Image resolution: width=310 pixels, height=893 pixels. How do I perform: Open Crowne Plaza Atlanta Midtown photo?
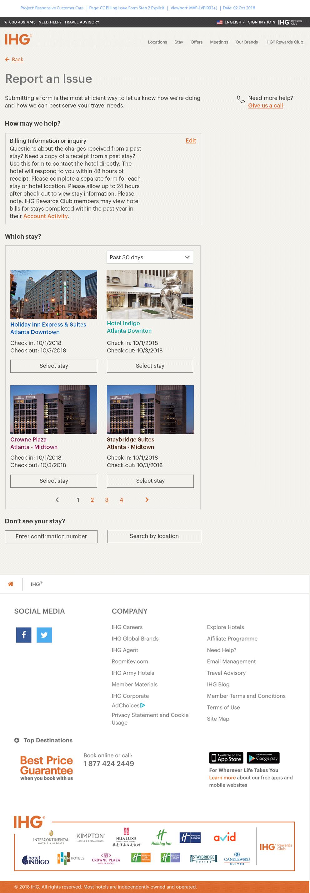pos(54,410)
